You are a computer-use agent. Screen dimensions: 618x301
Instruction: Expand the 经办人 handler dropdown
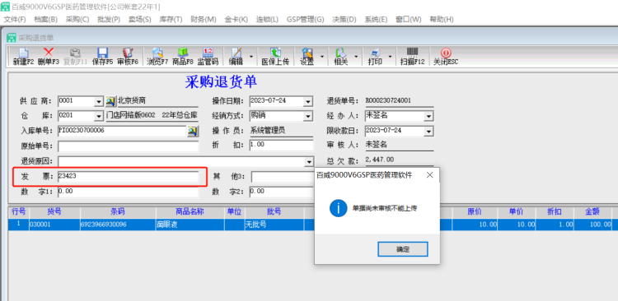tap(428, 117)
